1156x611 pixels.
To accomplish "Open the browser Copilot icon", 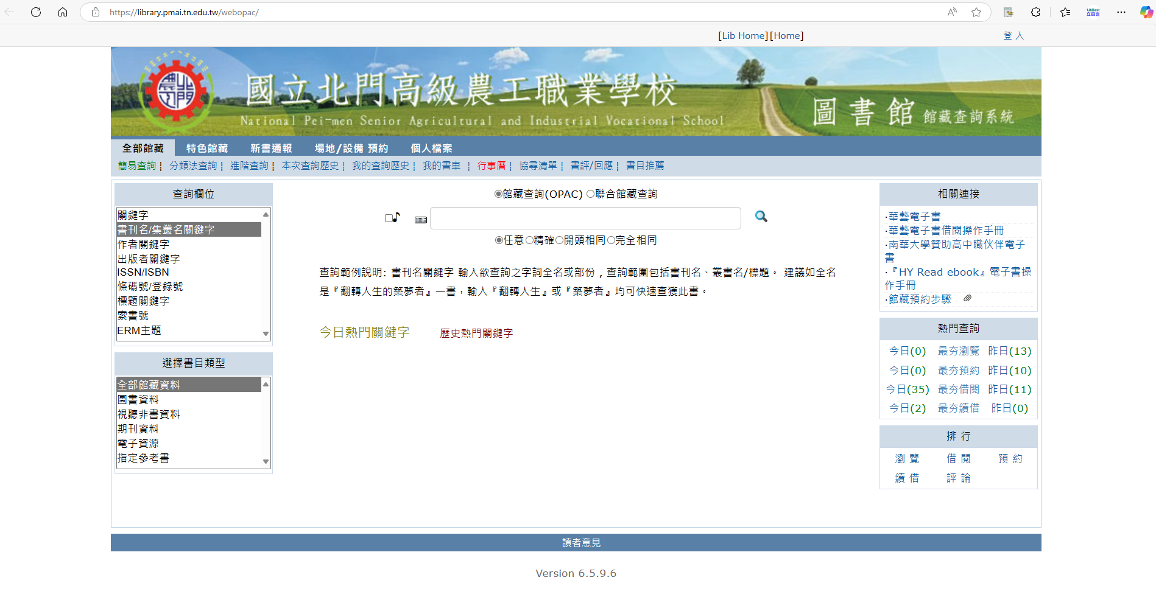I will coord(1147,12).
